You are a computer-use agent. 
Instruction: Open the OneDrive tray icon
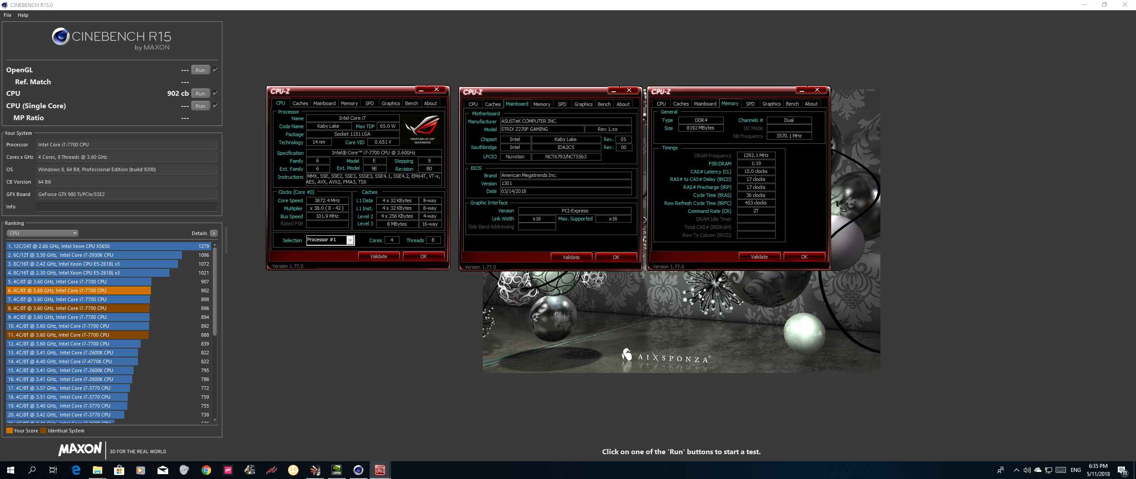click(x=1037, y=470)
